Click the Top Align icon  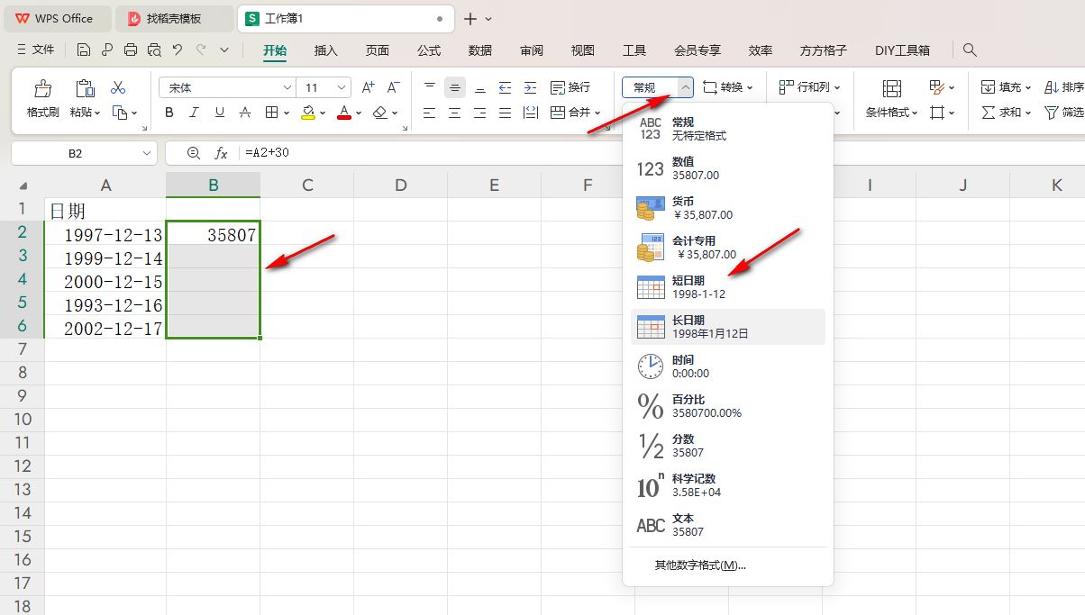pyautogui.click(x=430, y=87)
